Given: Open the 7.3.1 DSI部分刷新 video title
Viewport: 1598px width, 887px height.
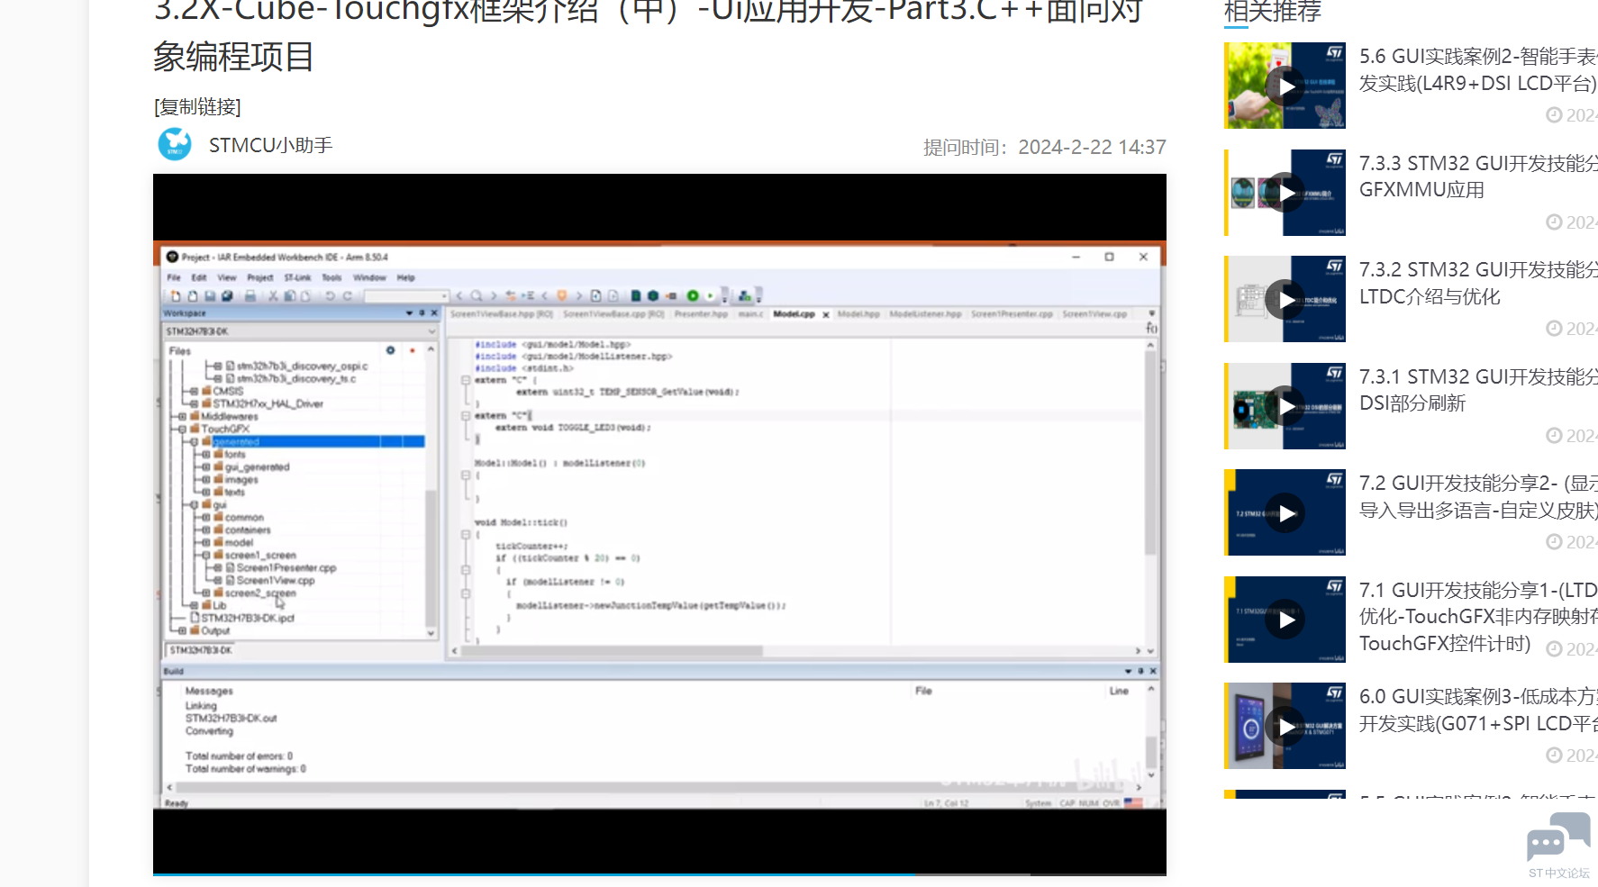Looking at the screenshot, I should click(x=1478, y=390).
